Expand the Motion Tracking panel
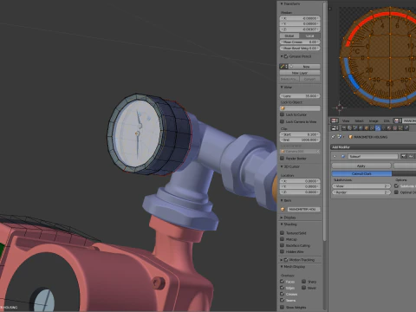This screenshot has width=416, height=312. click(x=282, y=260)
